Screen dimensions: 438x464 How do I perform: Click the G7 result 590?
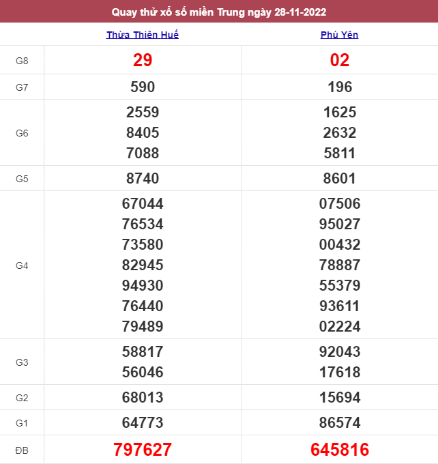143,87
